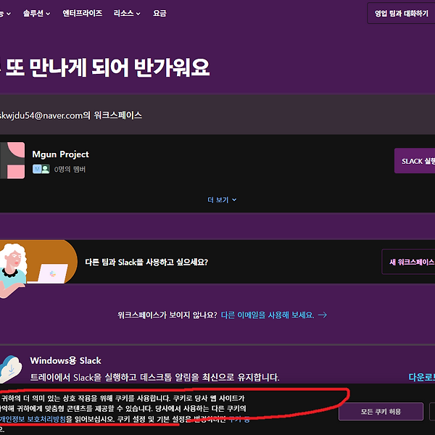Viewport: 435px width, 435px height.
Task: Open the 솔루션 dropdown menu
Action: [37, 13]
